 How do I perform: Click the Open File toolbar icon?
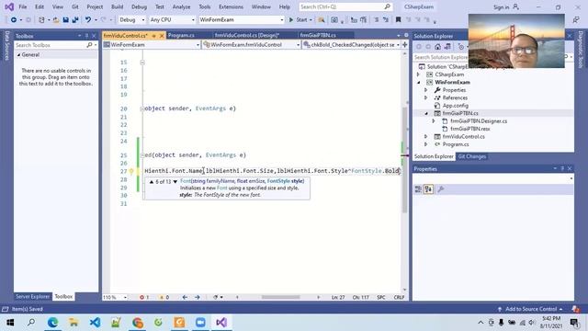point(56,20)
